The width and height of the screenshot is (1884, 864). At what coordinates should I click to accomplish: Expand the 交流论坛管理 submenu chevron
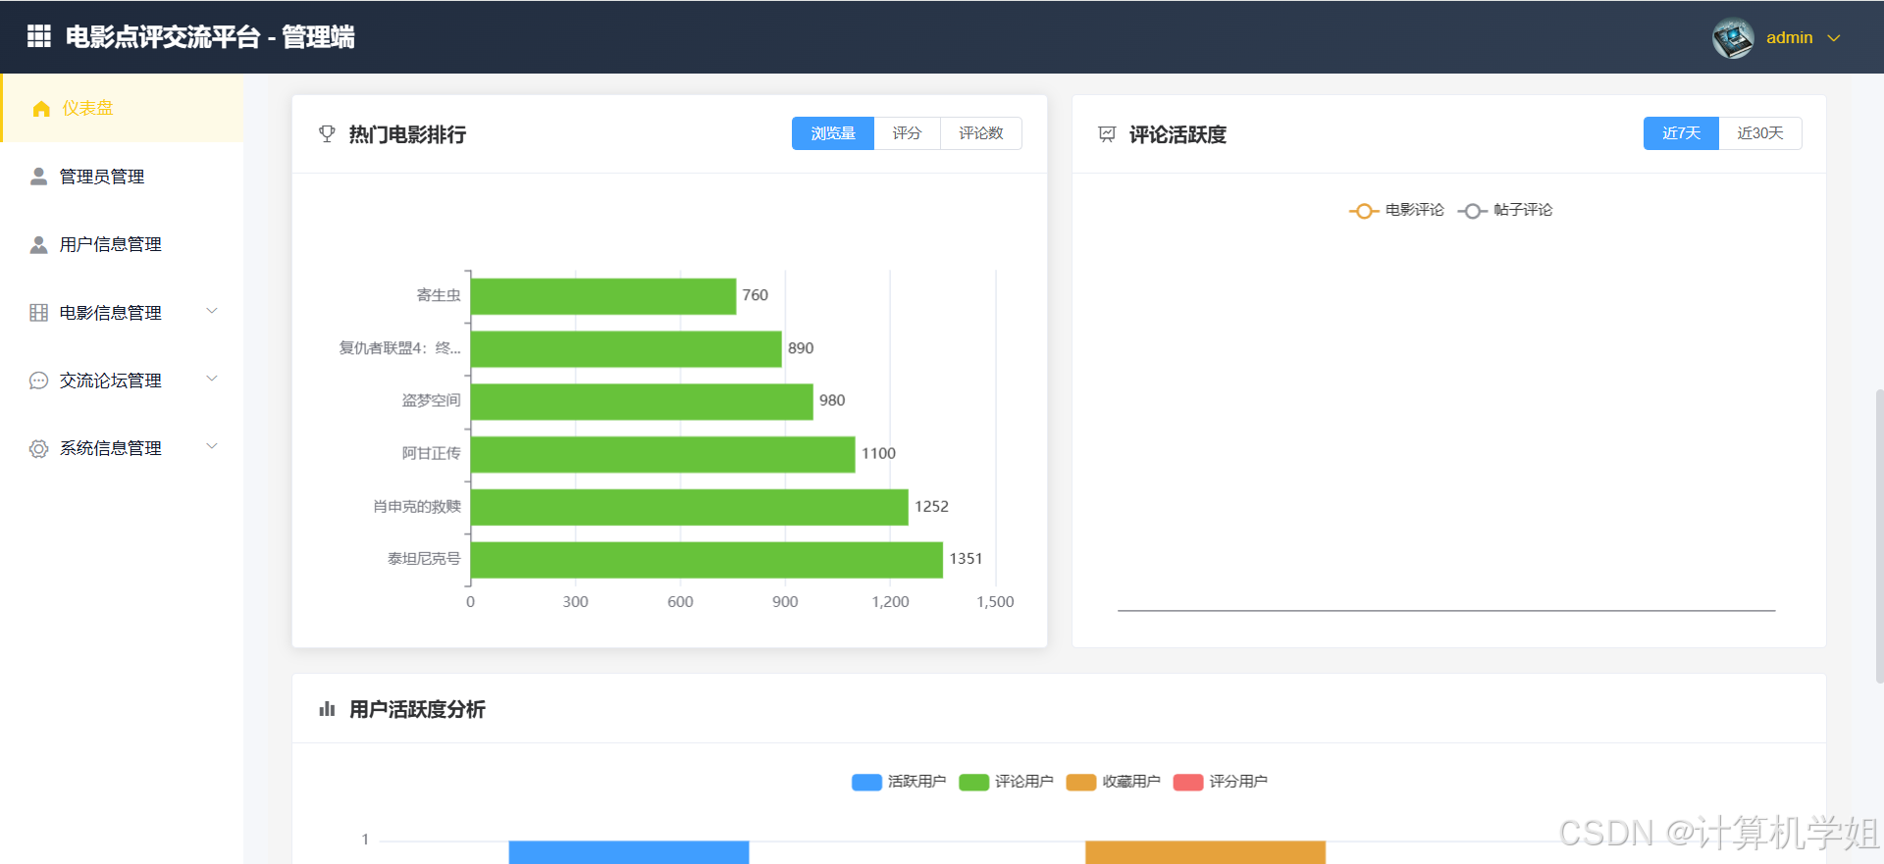click(212, 379)
